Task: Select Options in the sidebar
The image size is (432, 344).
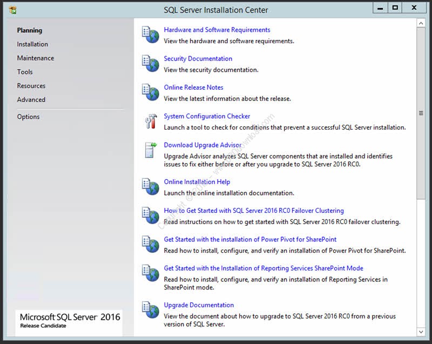Action: (28, 117)
